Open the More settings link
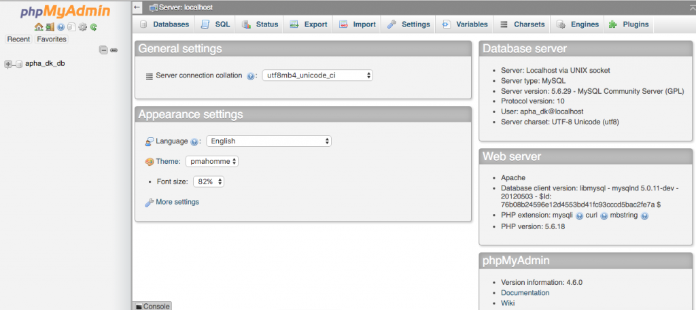 [x=177, y=202]
